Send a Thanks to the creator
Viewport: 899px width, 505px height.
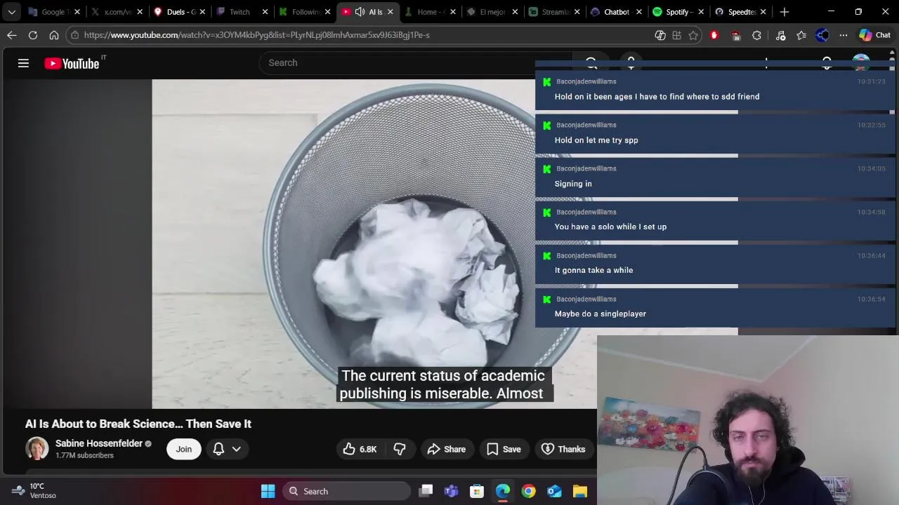(x=563, y=449)
